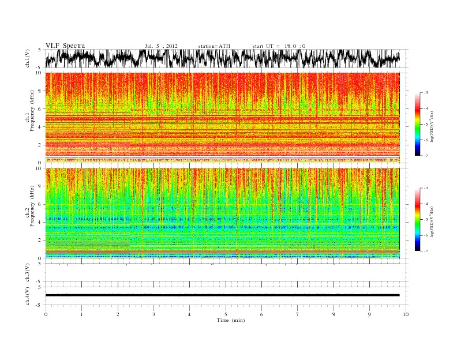Click time axis tick label "4"

click(189, 314)
